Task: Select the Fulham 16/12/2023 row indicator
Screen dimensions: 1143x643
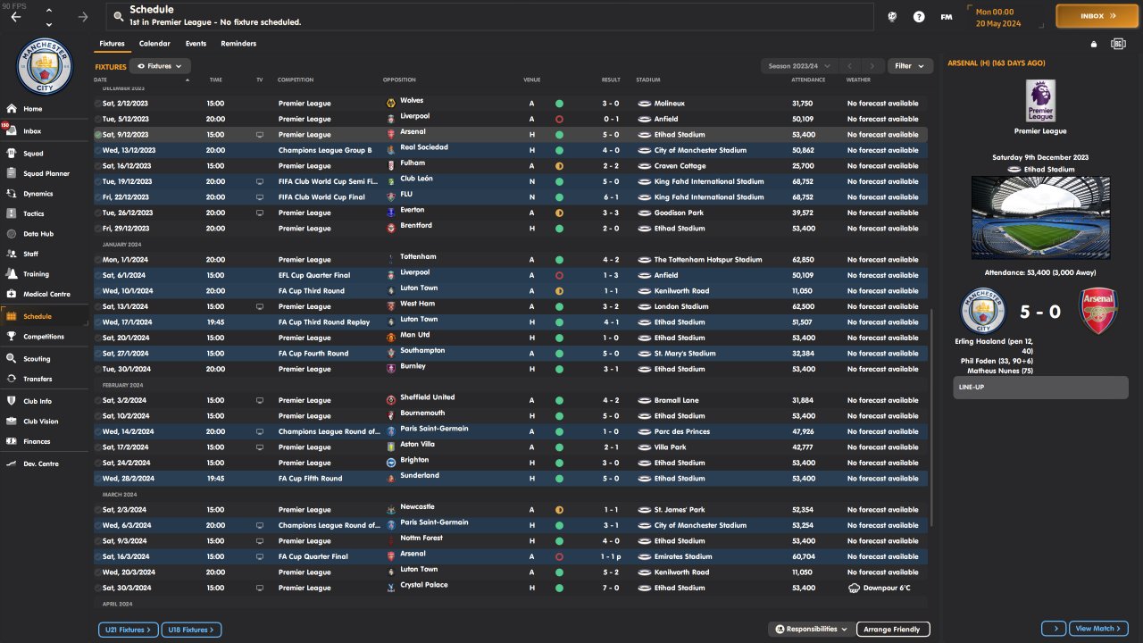Action: 98,166
